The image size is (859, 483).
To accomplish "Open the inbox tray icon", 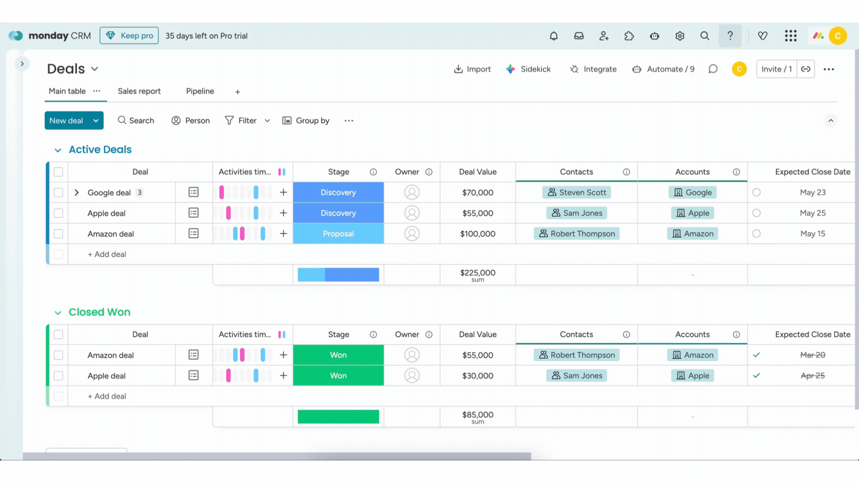I will pyautogui.click(x=579, y=36).
